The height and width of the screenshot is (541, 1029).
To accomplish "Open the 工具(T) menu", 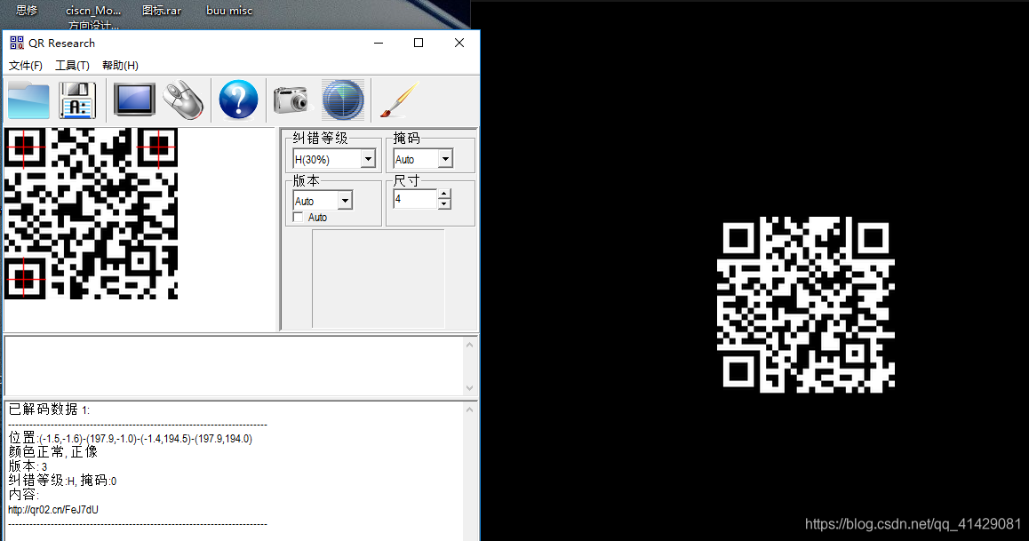I will 72,66.
